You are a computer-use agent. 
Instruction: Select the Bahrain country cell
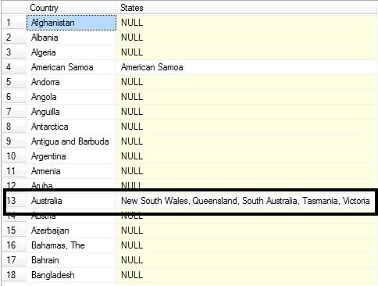click(71, 260)
